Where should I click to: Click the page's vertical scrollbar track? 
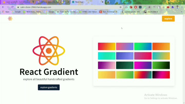point(184,59)
